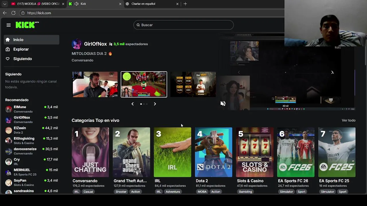367x206 pixels.
Task: Click the Dota 2 category title text
Action: coord(202,181)
